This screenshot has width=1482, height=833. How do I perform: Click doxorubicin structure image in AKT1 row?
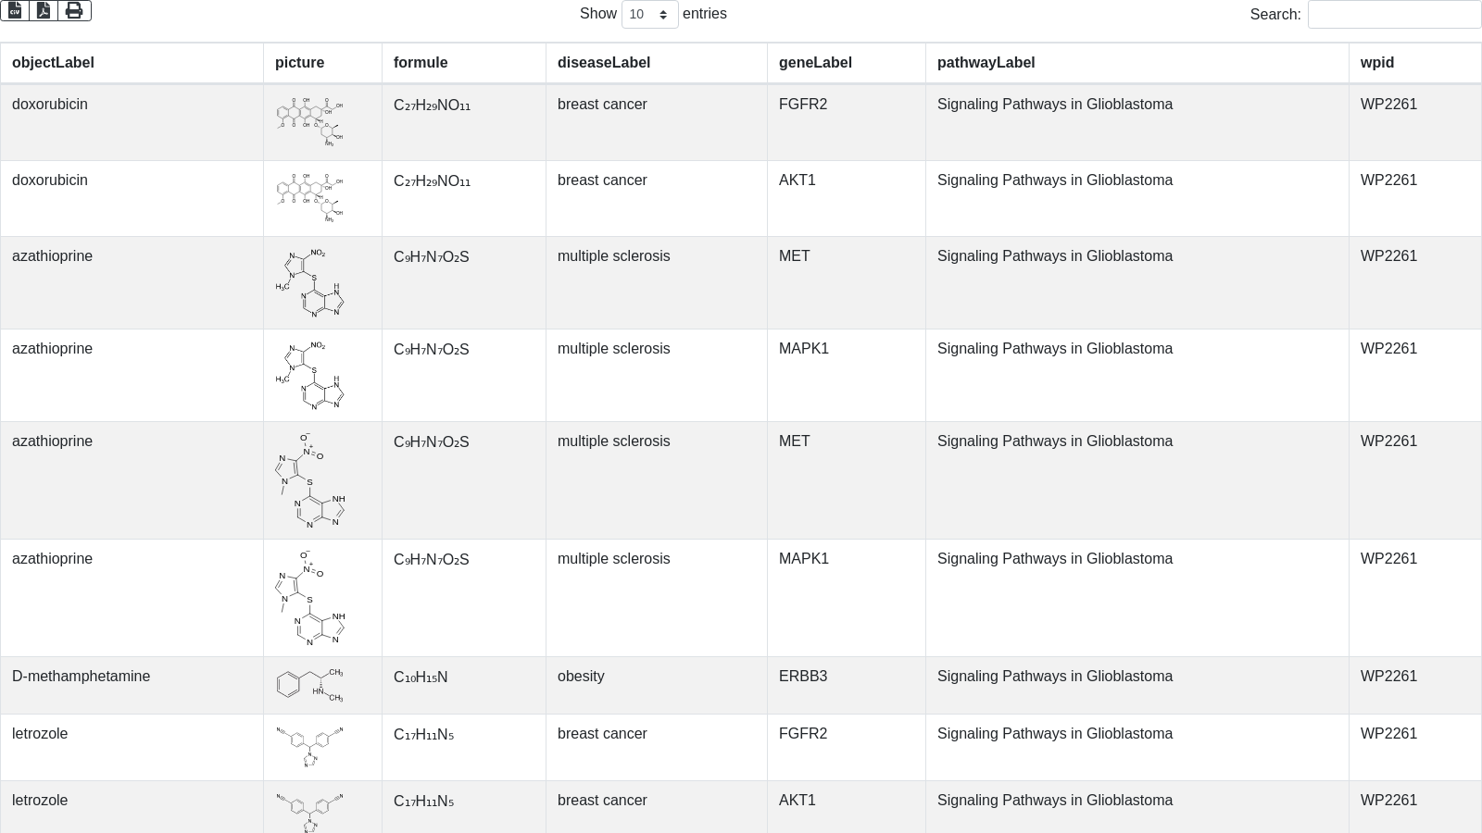click(309, 198)
